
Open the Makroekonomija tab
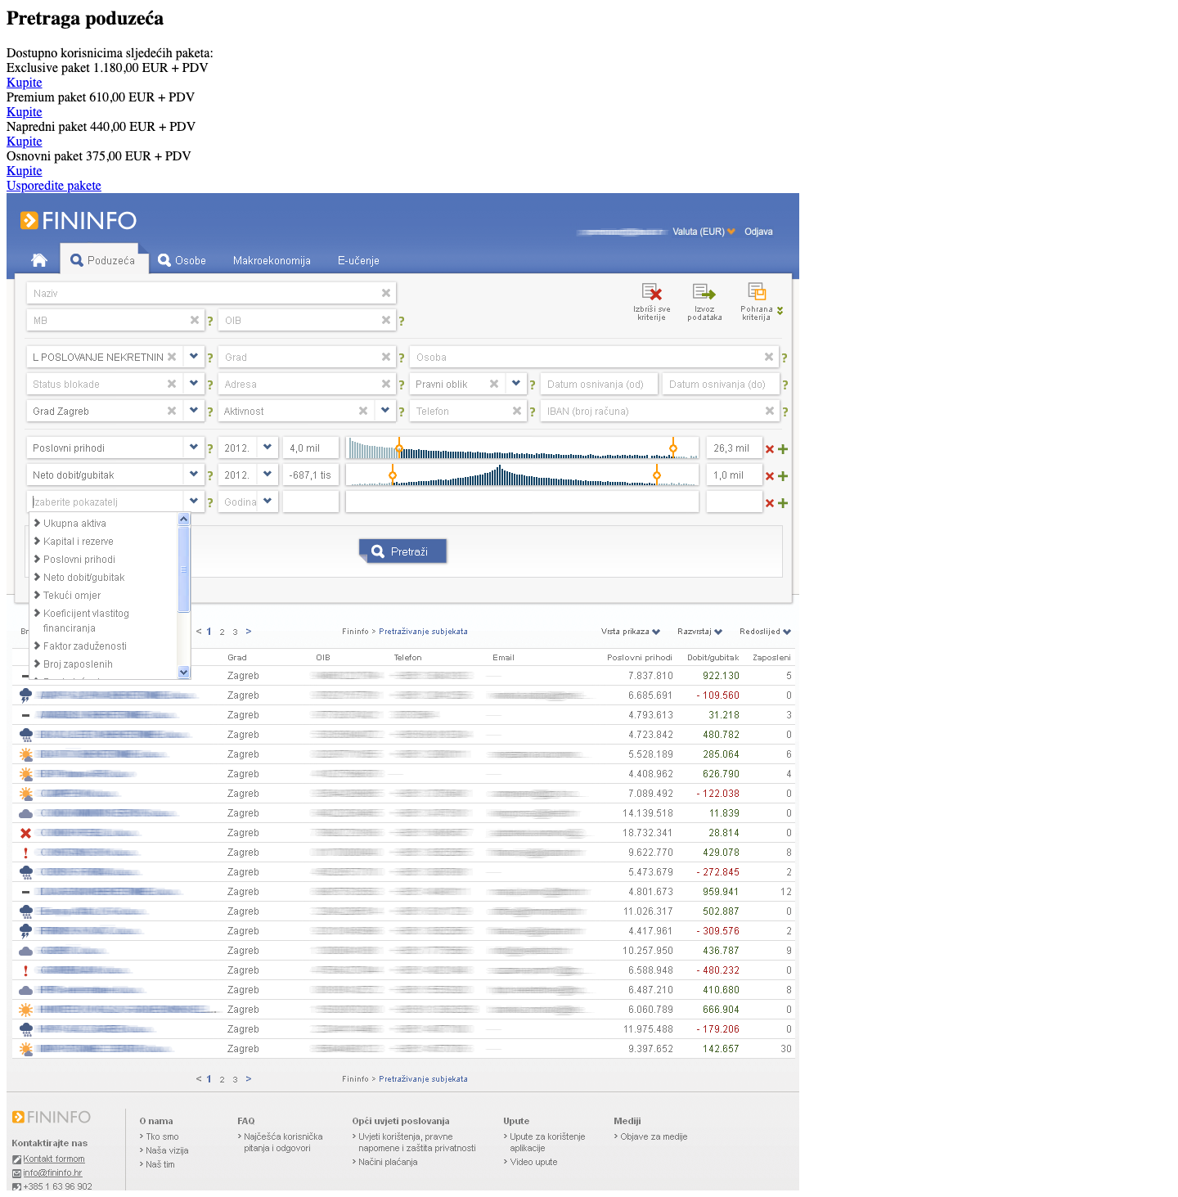[272, 261]
